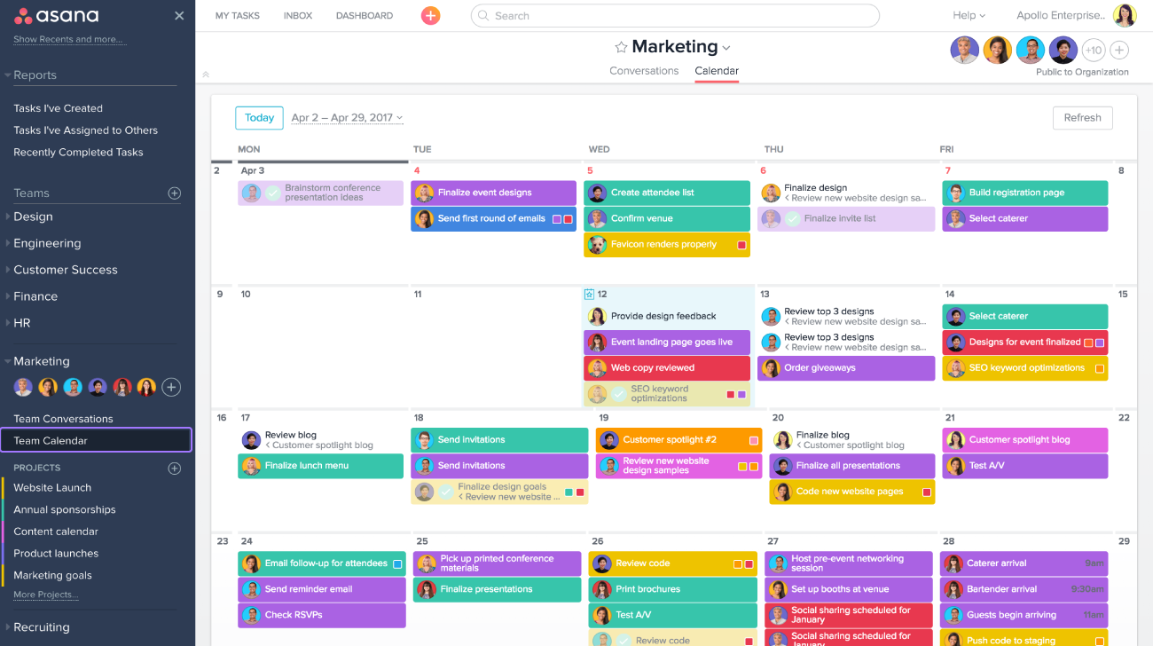
Task: Click inside the Search field
Action: tap(621, 15)
